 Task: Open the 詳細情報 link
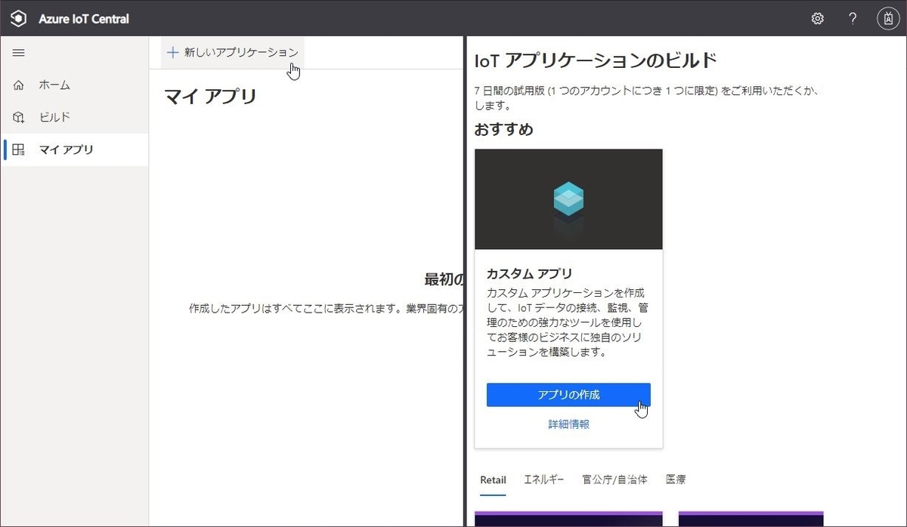click(x=568, y=424)
